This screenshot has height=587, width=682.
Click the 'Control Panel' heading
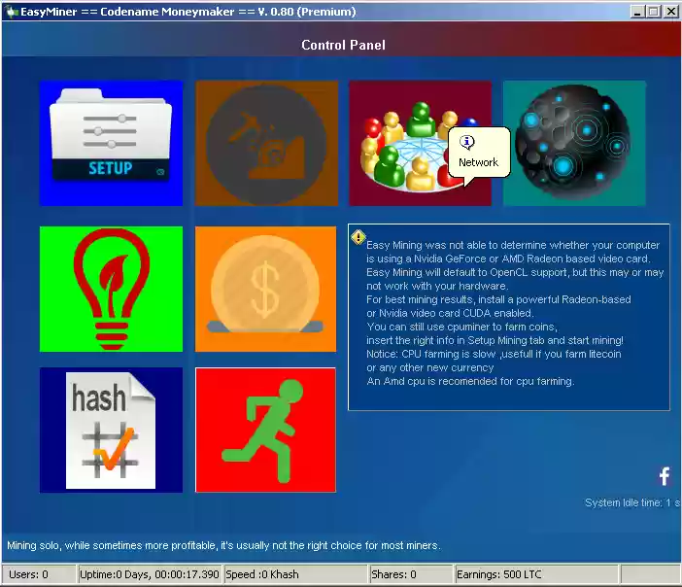pos(343,45)
